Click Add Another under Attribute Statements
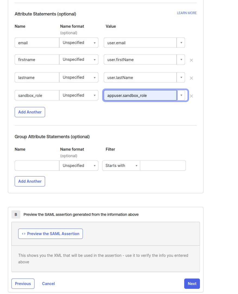This screenshot has height=294, width=238. (30, 112)
